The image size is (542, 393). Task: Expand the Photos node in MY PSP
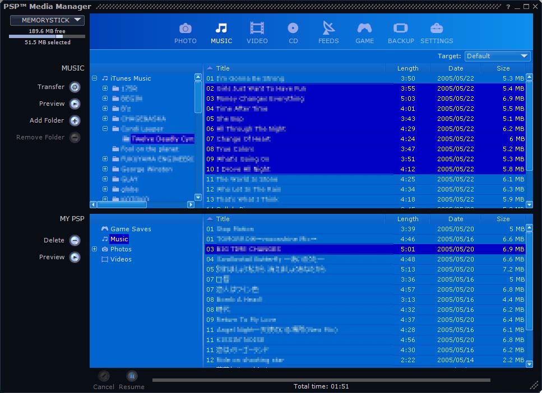94,249
